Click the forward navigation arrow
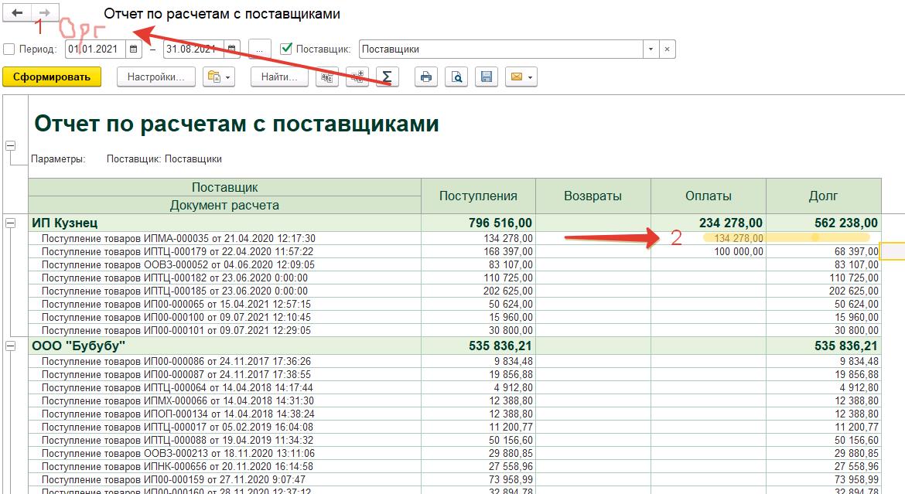 click(x=45, y=13)
